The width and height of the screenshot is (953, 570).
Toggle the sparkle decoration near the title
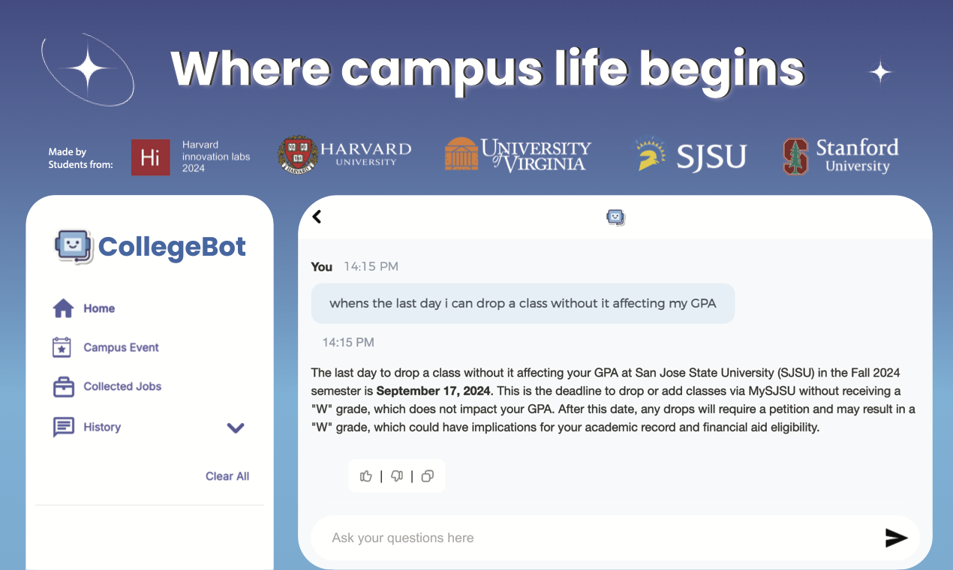click(x=880, y=72)
